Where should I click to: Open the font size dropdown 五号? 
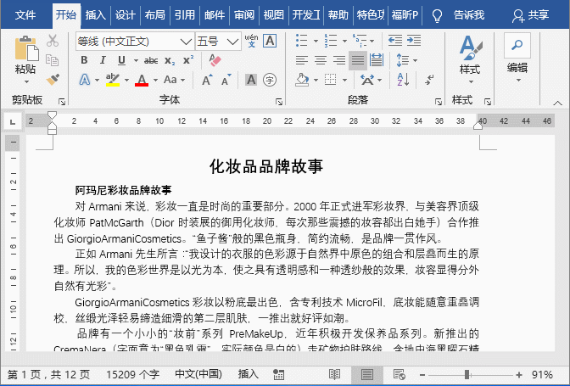click(x=232, y=42)
